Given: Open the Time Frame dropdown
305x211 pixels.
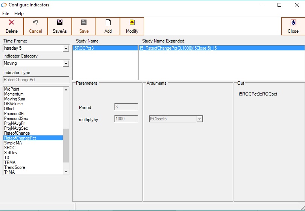Looking at the screenshot, I should pos(66,48).
